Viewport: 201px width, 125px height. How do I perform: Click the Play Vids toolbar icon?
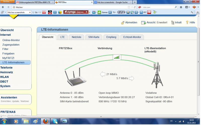(44, 12)
